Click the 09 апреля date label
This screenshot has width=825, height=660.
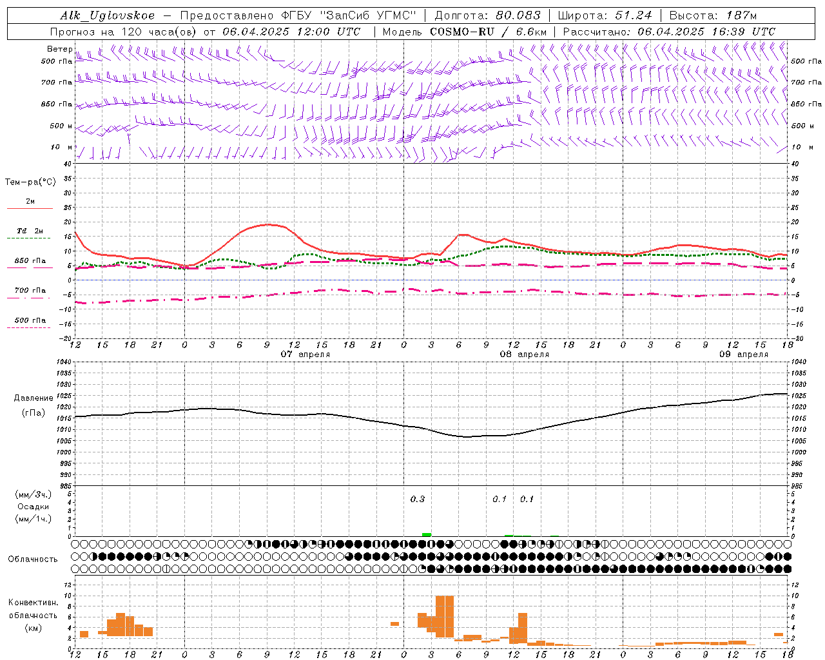click(743, 354)
